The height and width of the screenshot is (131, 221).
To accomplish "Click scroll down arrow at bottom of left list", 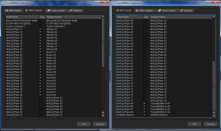I will (x=103, y=116).
